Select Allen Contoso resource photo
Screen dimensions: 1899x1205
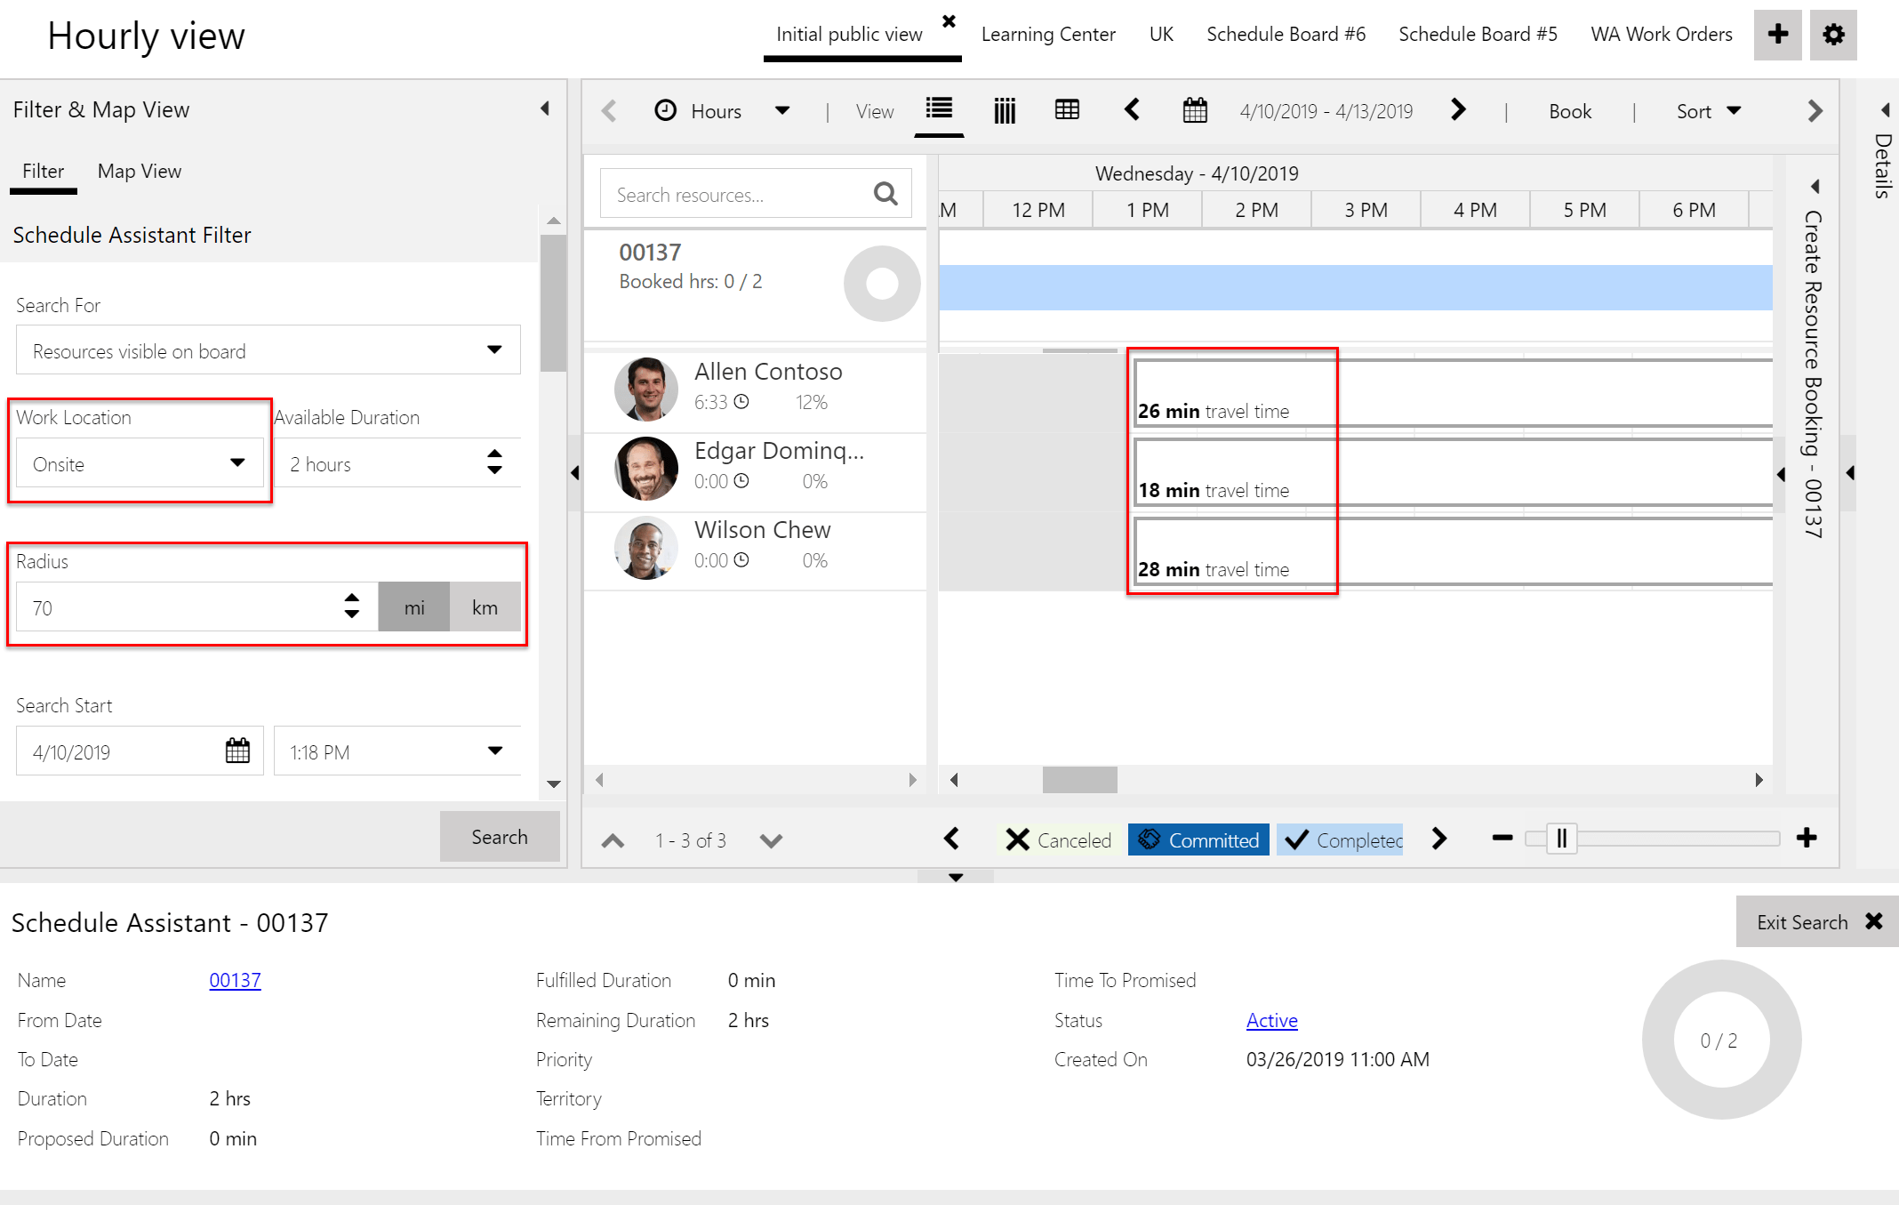pyautogui.click(x=646, y=389)
